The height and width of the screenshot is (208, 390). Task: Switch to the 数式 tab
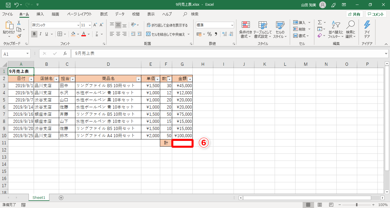tap(104, 14)
